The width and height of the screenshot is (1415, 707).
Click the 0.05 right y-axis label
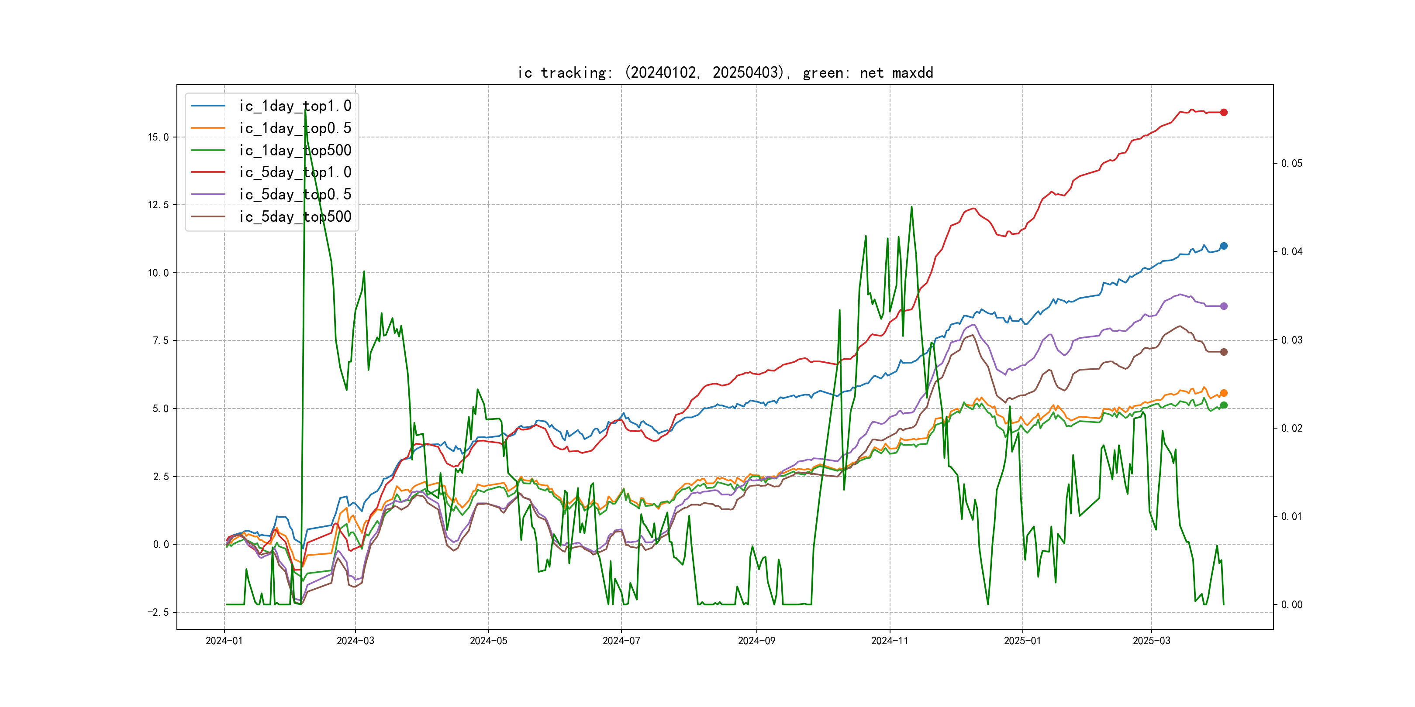click(x=1291, y=164)
